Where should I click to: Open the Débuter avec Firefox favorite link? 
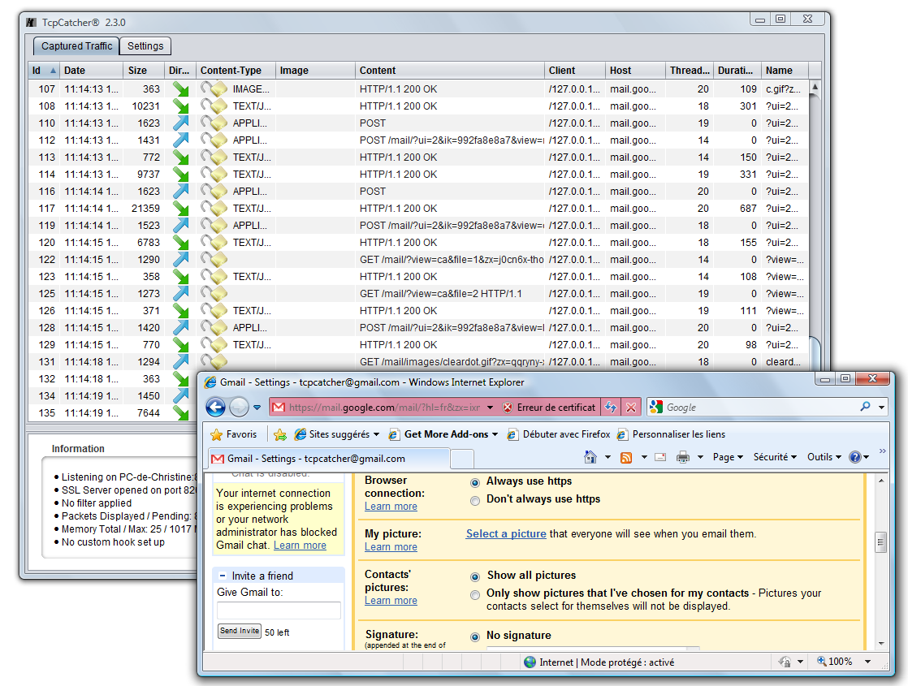tap(559, 434)
